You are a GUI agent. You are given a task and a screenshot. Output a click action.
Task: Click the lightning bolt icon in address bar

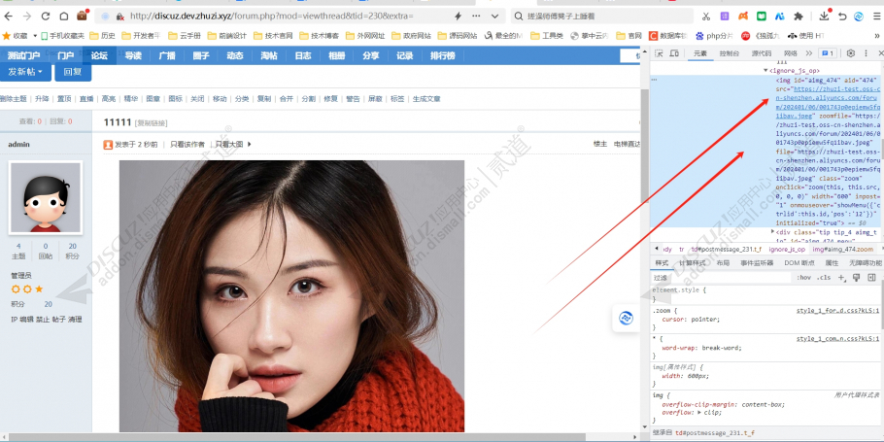click(x=458, y=17)
